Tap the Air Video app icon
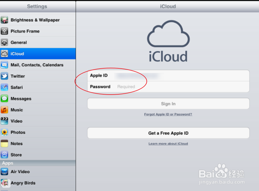 tap(4, 171)
